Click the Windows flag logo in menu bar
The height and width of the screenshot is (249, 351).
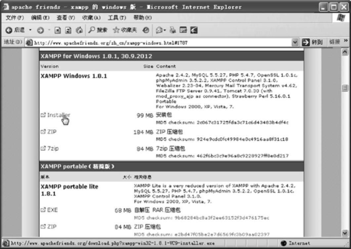(341, 18)
